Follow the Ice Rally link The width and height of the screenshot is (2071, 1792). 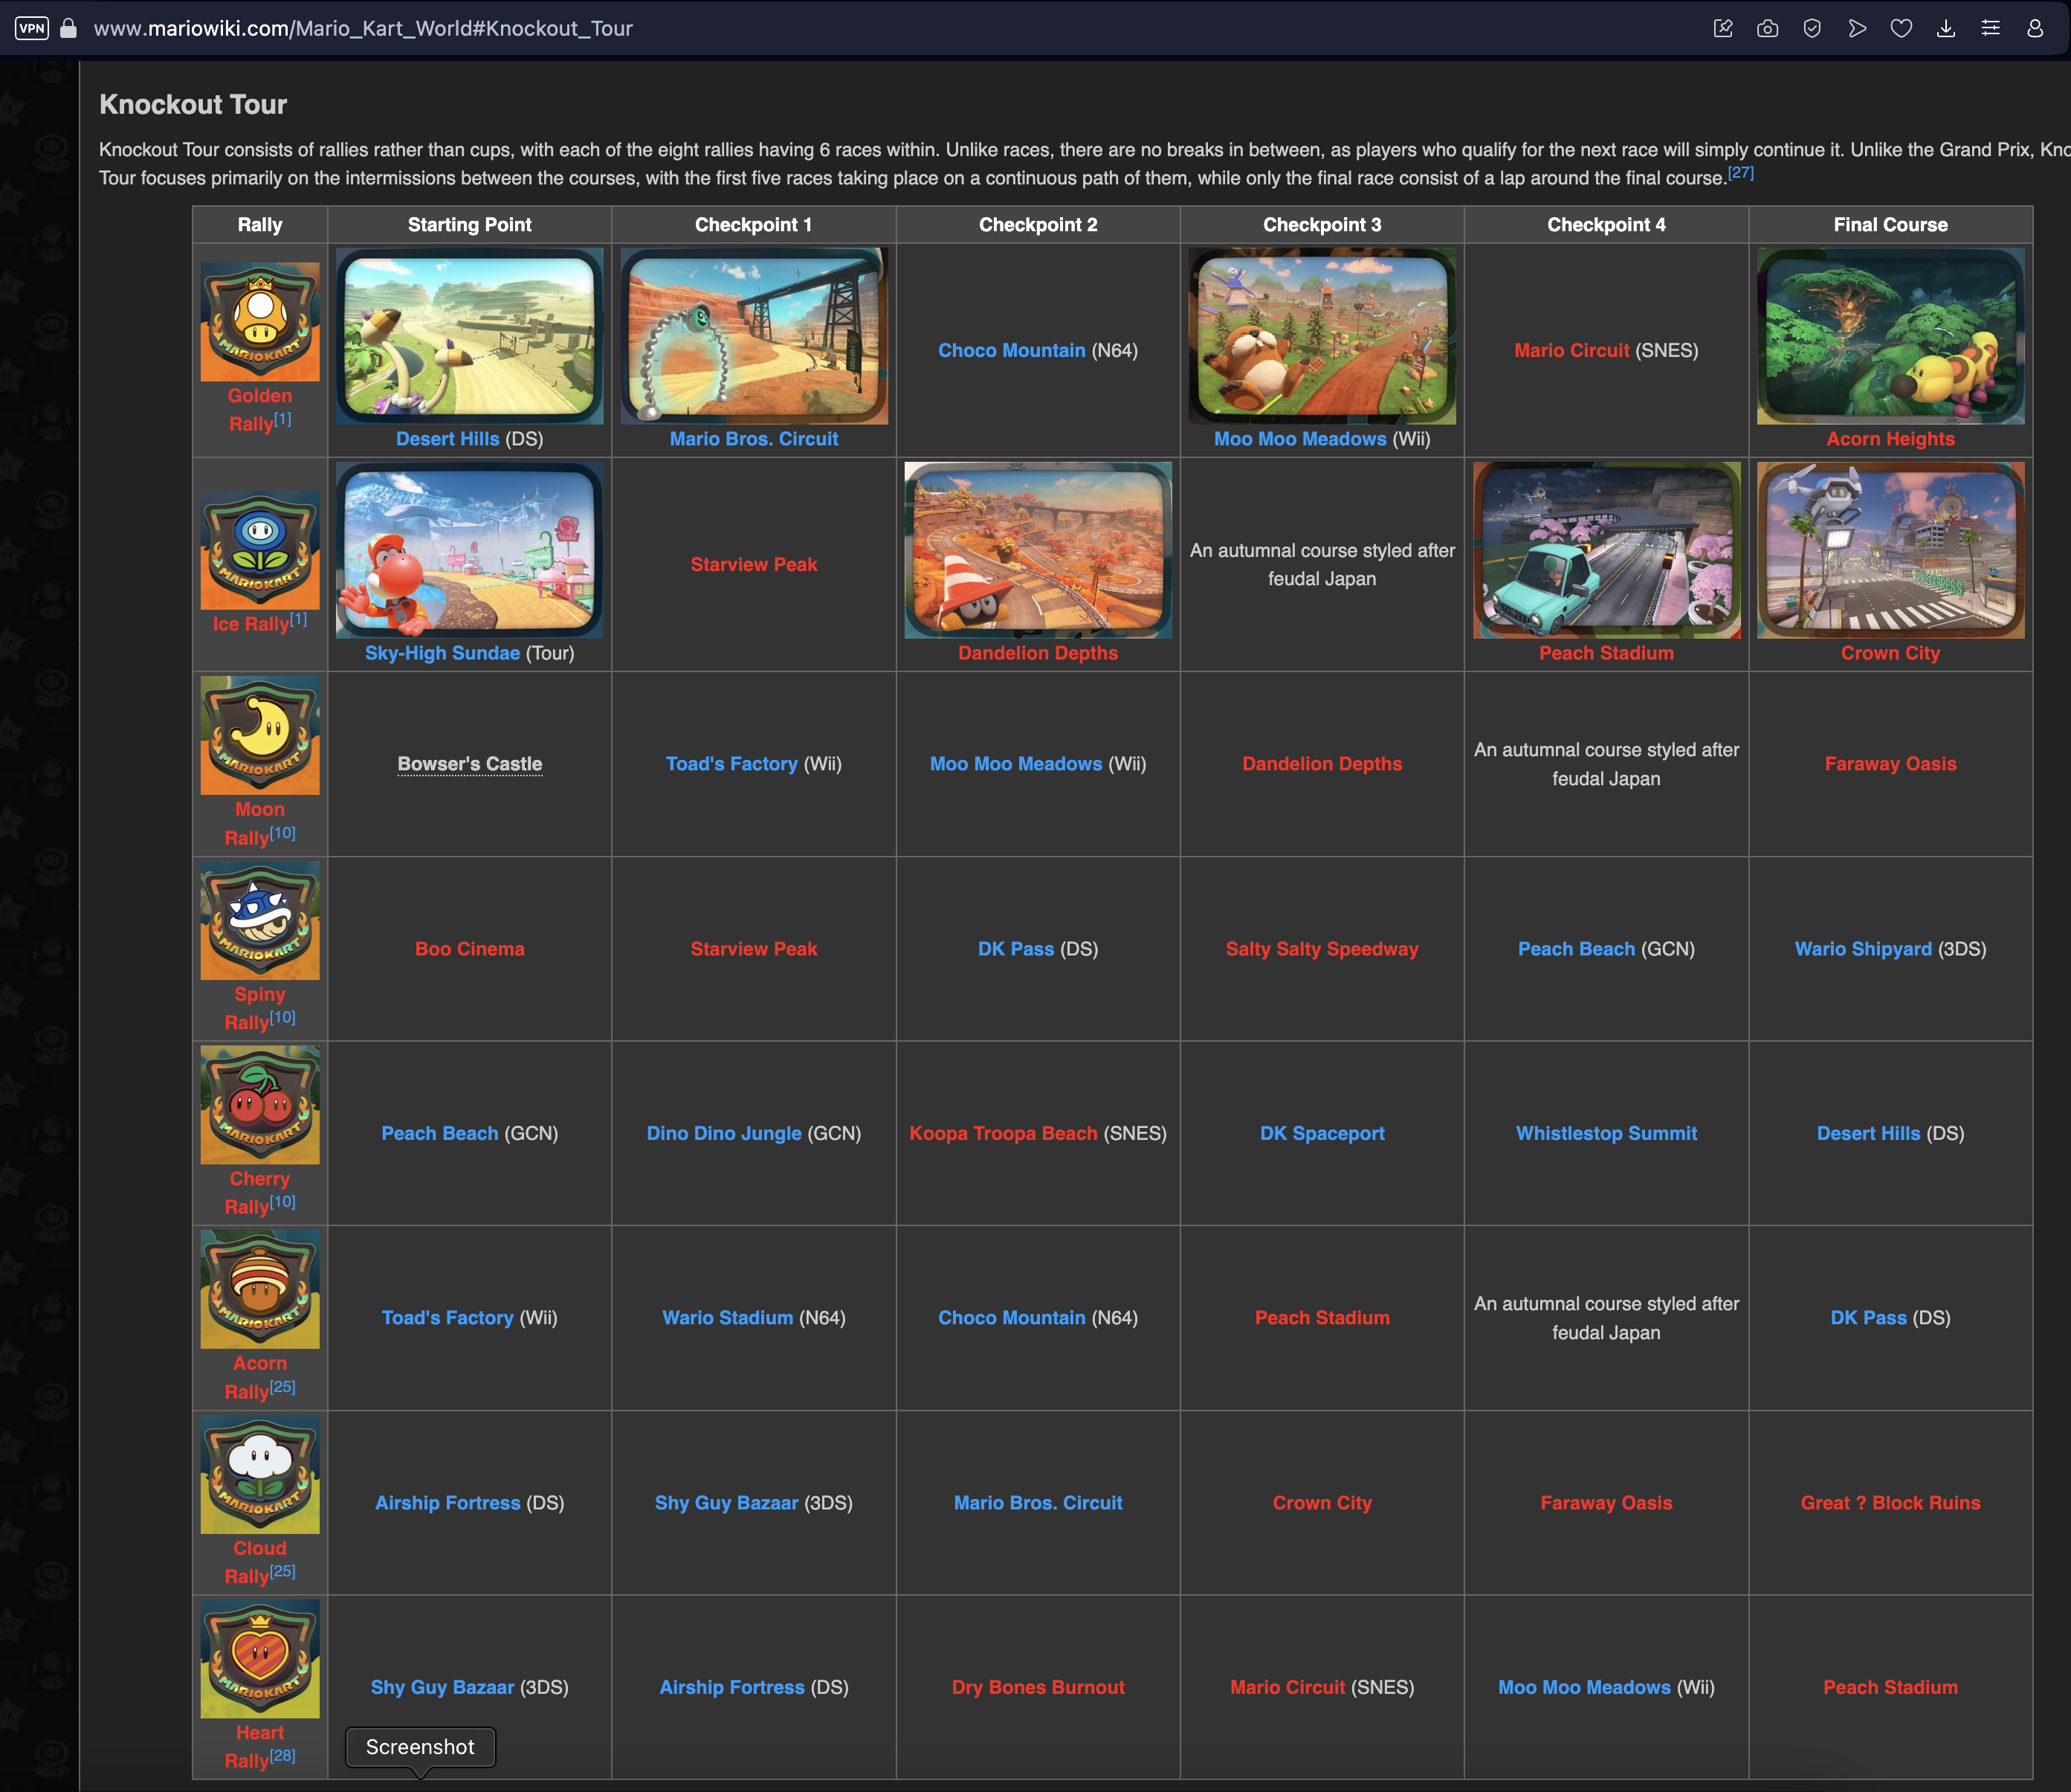(250, 624)
